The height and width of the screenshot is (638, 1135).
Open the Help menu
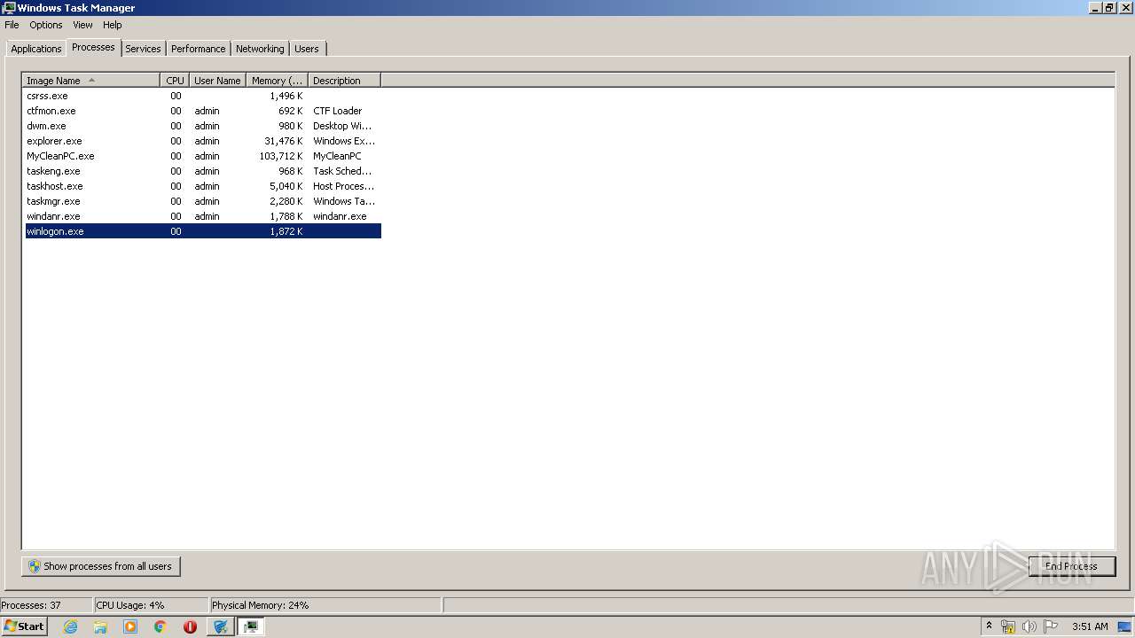pyautogui.click(x=112, y=25)
